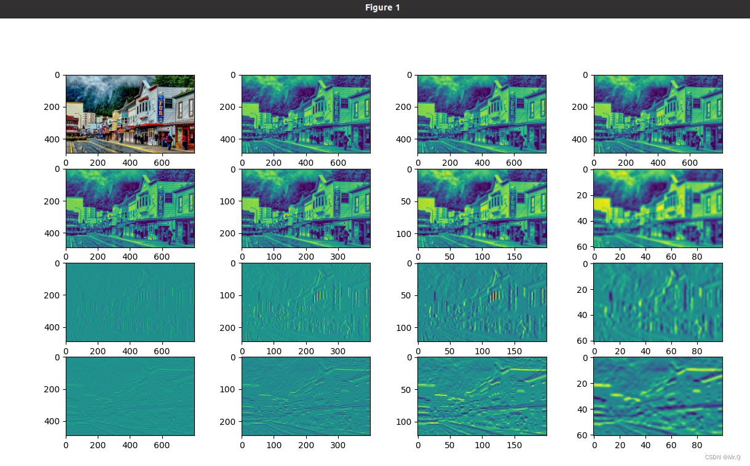Click the Figure 1 title bar
The image size is (750, 466).
point(382,8)
